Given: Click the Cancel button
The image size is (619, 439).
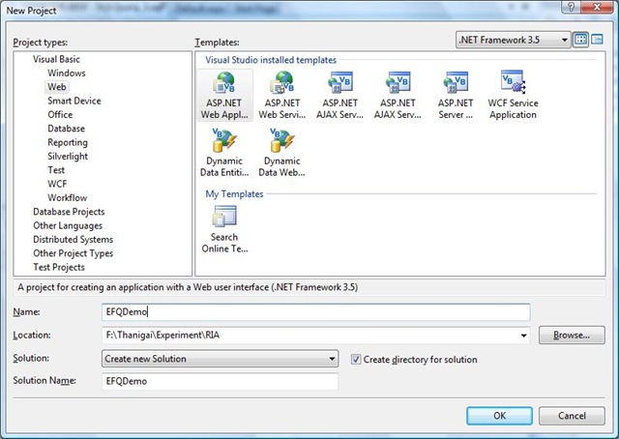Looking at the screenshot, I should (x=572, y=416).
